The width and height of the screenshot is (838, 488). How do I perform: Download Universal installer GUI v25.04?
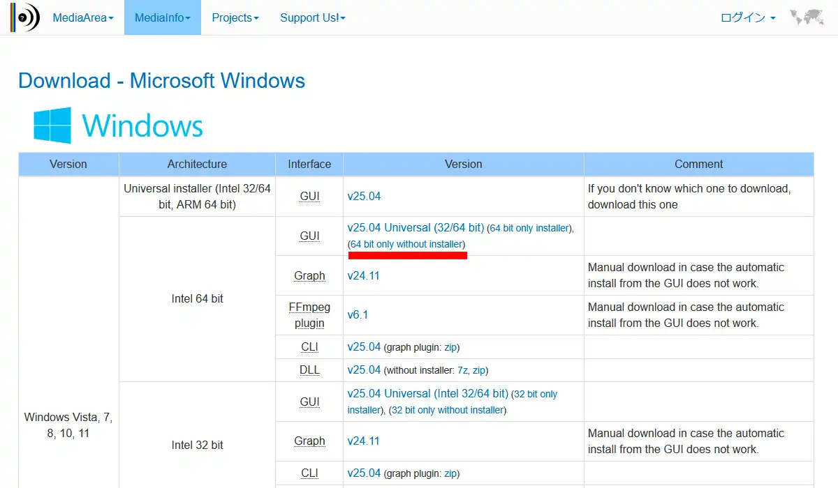pos(365,196)
